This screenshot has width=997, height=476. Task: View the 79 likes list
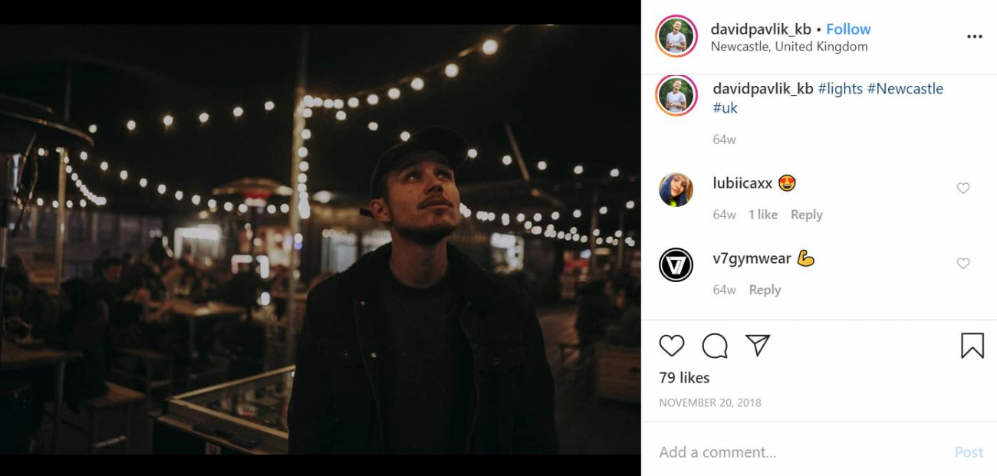point(684,378)
